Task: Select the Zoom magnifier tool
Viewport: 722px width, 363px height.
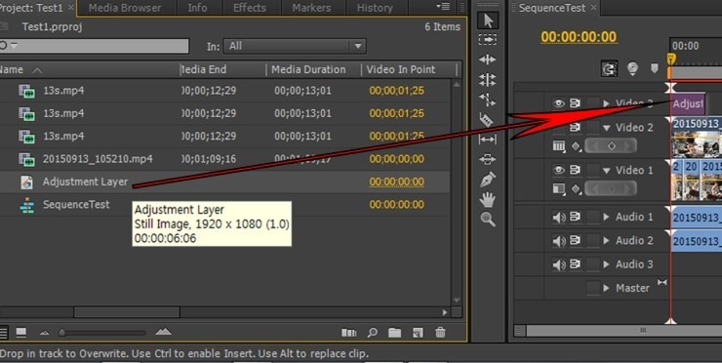Action: tap(488, 220)
